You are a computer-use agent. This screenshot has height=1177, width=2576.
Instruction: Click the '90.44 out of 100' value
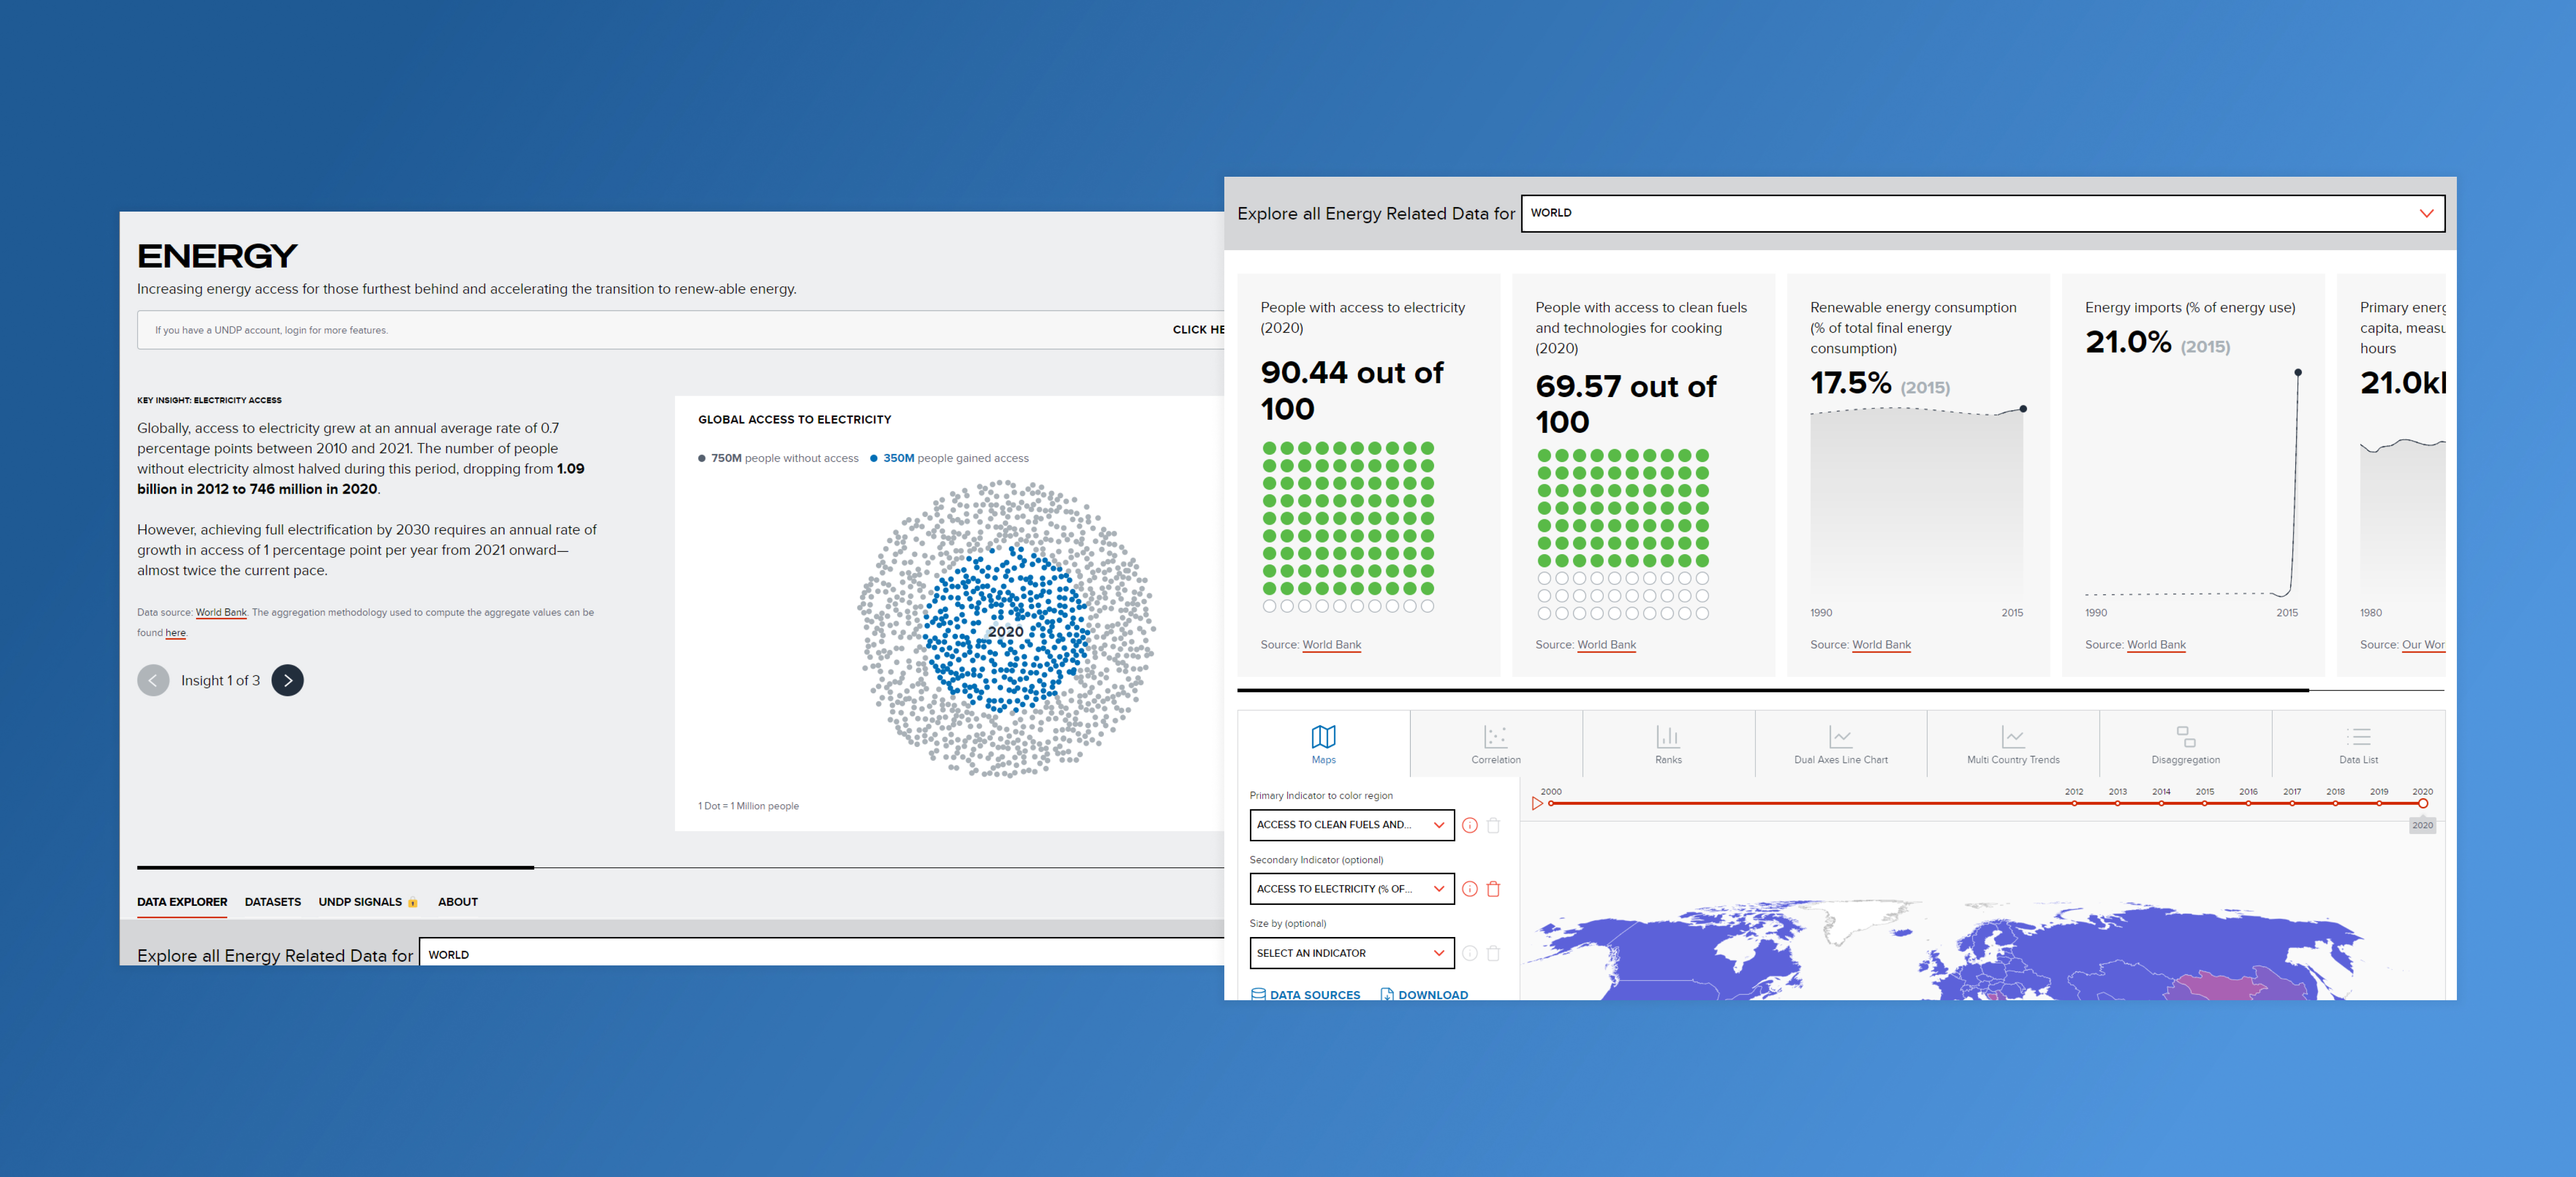(x=1352, y=391)
